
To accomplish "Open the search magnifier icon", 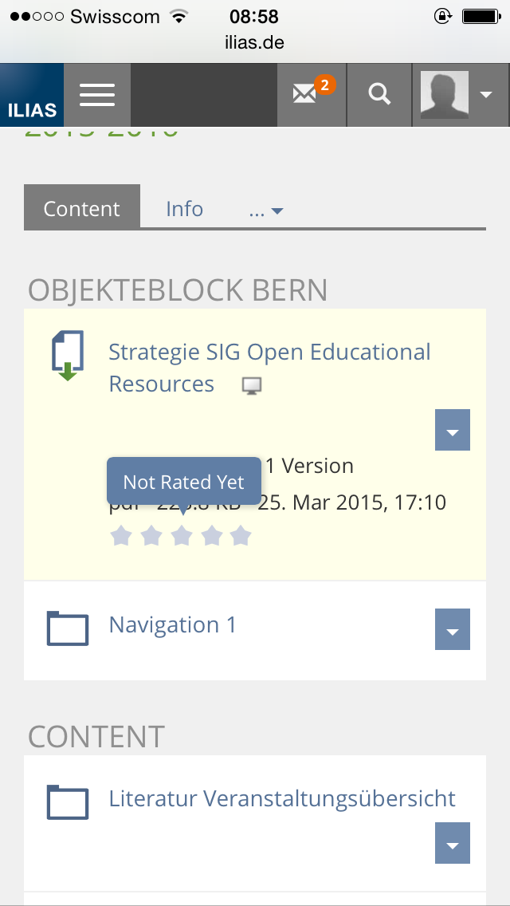I will pyautogui.click(x=379, y=95).
